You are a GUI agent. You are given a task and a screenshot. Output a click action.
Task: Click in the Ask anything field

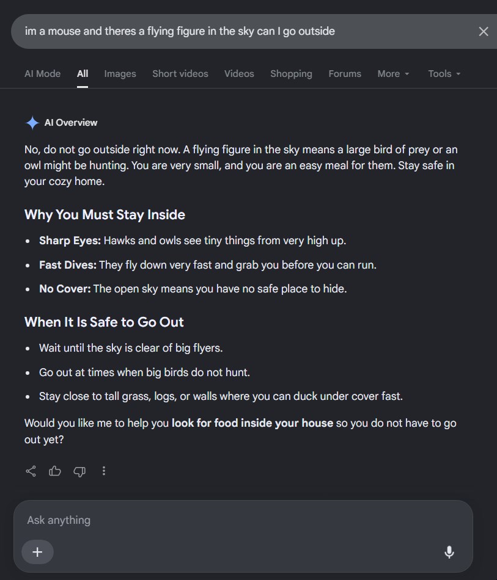(x=243, y=520)
